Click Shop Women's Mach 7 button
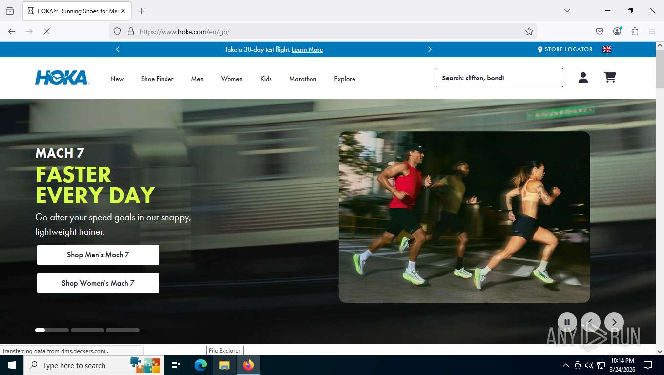The image size is (664, 375). [x=98, y=283]
